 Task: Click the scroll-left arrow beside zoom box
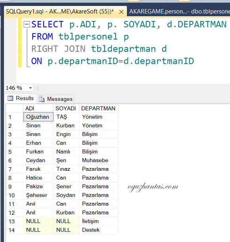pos(38,88)
